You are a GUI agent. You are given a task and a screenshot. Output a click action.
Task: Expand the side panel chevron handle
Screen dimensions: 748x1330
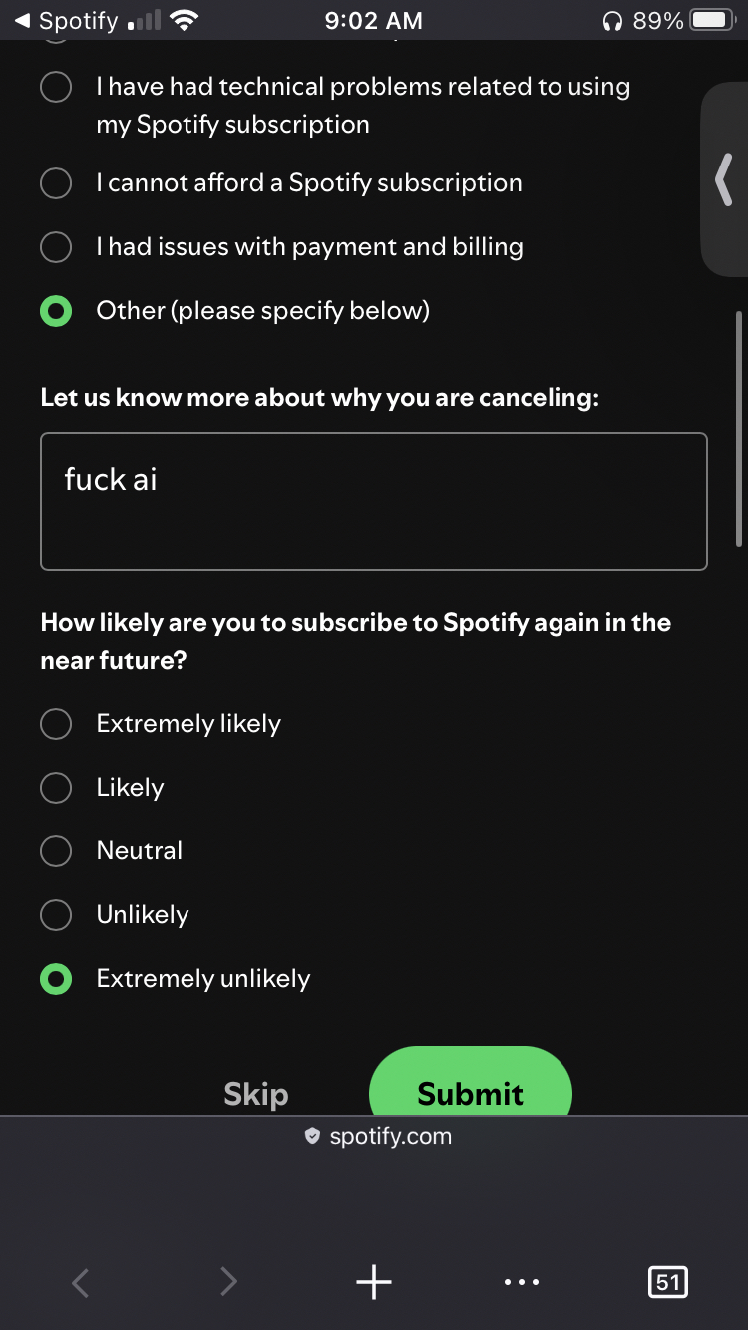[x=725, y=180]
